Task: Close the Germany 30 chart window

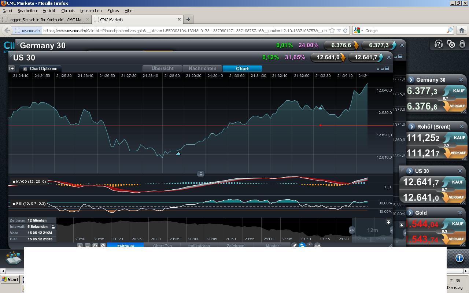Action: (402, 45)
